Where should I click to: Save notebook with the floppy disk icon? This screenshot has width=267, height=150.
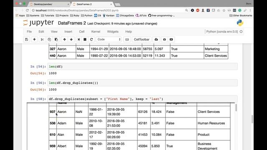coord(27,40)
